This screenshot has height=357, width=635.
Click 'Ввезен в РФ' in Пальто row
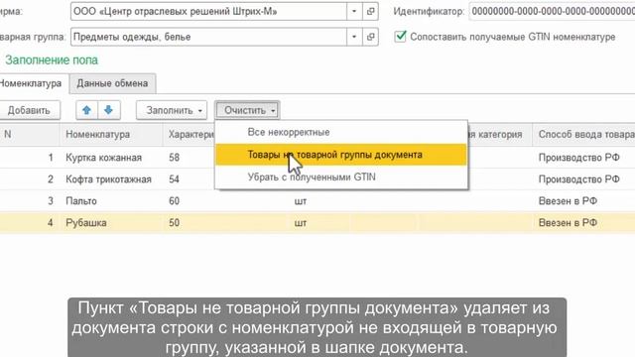pyautogui.click(x=568, y=201)
